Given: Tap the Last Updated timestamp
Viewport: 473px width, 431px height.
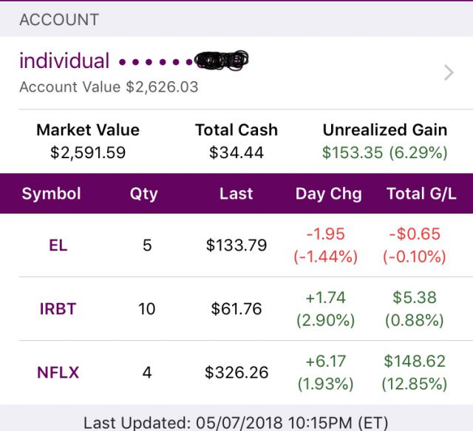Looking at the screenshot, I should (236, 423).
